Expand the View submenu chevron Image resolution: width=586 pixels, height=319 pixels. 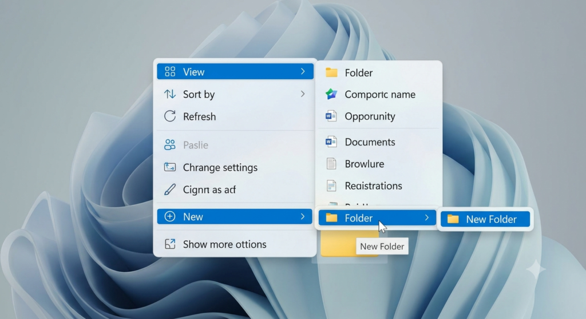[303, 71]
